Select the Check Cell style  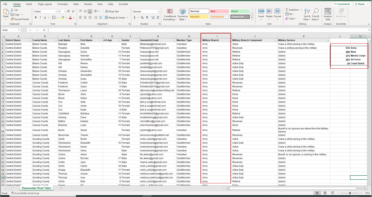point(240,17)
